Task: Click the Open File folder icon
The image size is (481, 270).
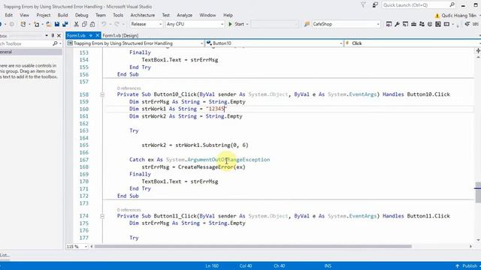Action: pyautogui.click(x=48, y=24)
